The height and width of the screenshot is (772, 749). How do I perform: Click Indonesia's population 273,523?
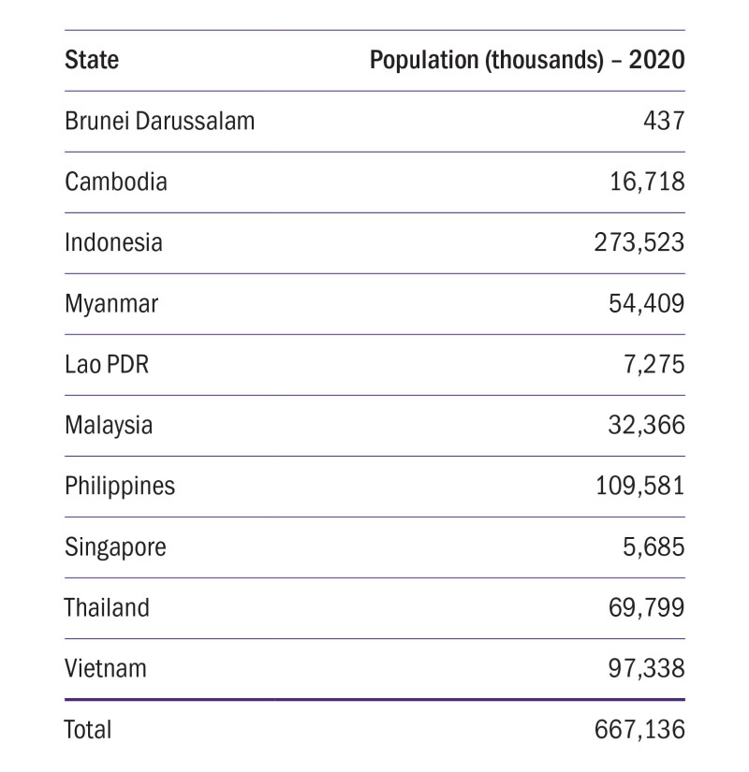coord(639,242)
